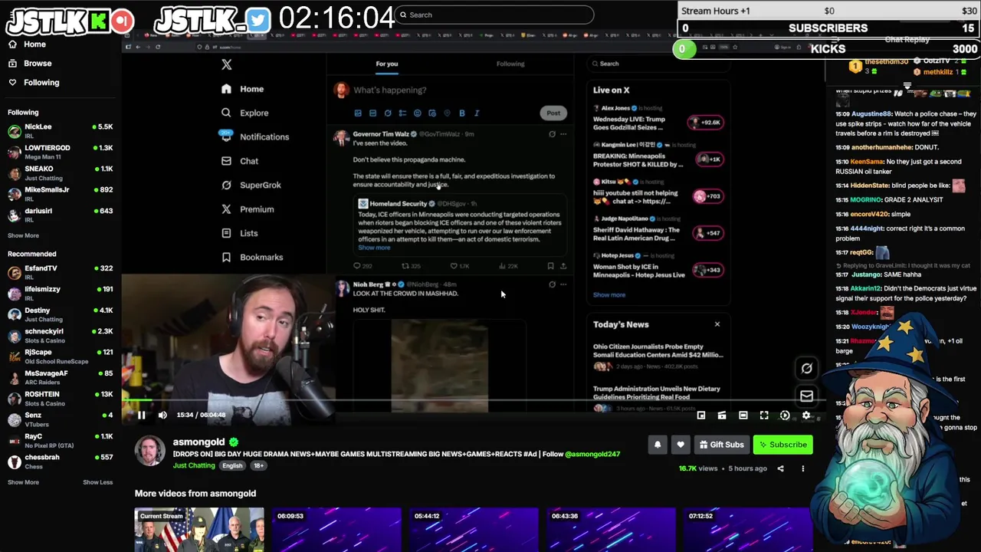Open the messages envelope icon on the streamed page

(x=806, y=396)
